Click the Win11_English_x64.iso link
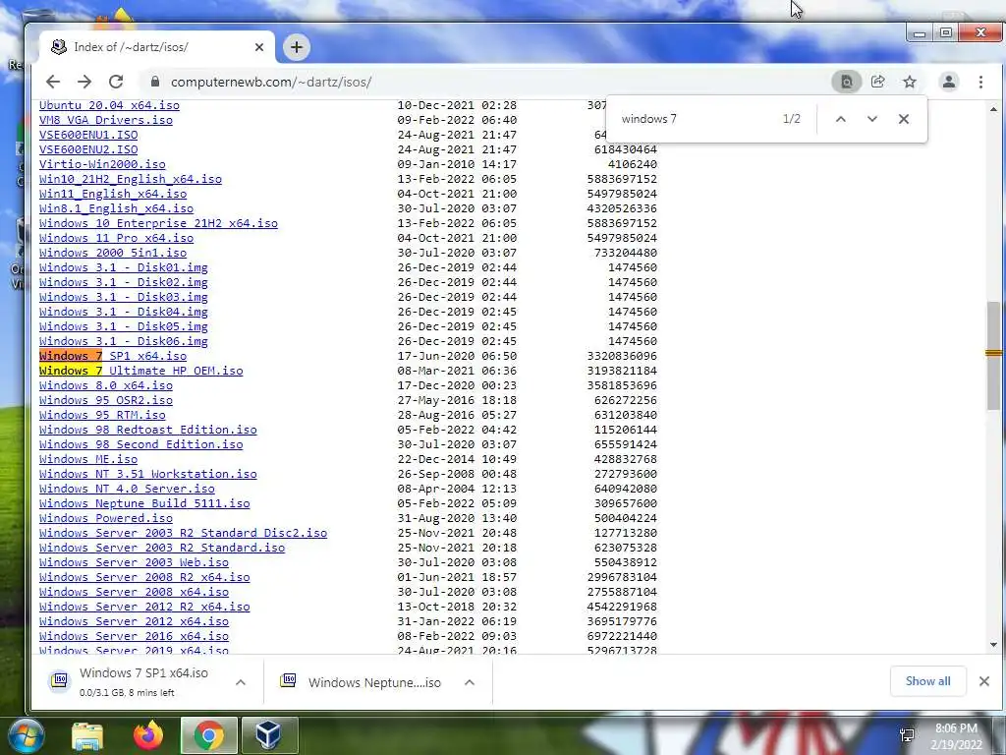 113,194
